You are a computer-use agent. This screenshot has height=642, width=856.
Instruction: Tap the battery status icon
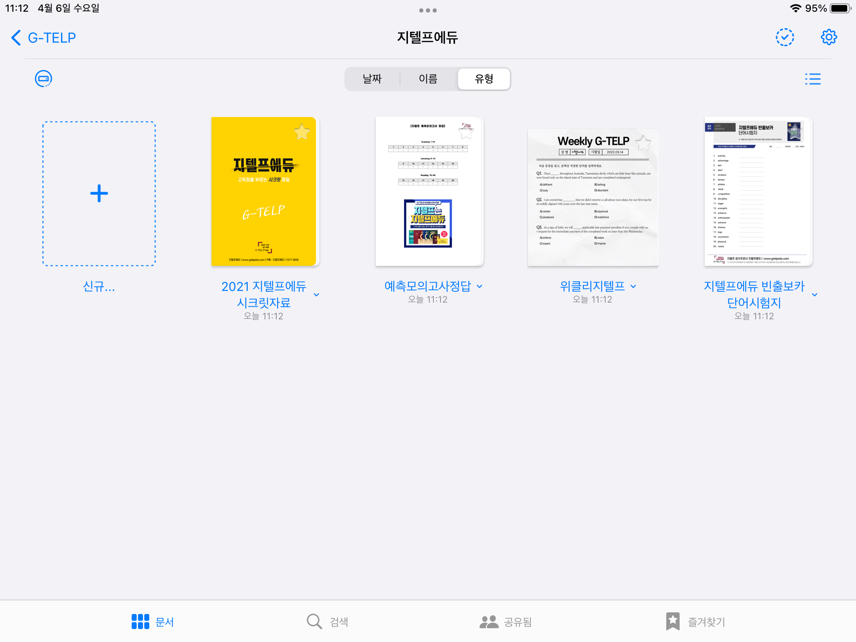[x=841, y=8]
